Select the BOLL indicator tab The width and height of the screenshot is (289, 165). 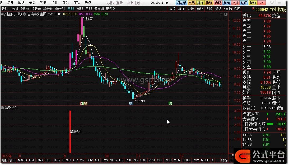coord(187,160)
